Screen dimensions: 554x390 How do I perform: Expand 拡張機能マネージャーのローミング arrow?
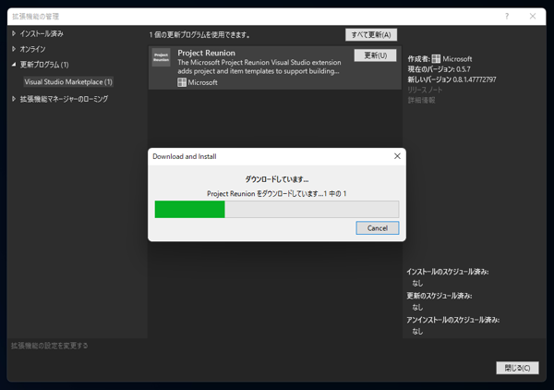tap(14, 99)
